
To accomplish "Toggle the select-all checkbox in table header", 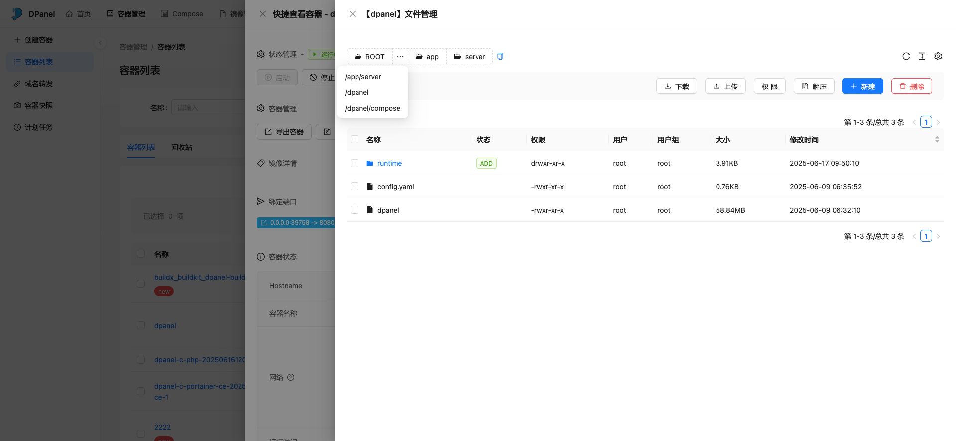I will [x=355, y=139].
